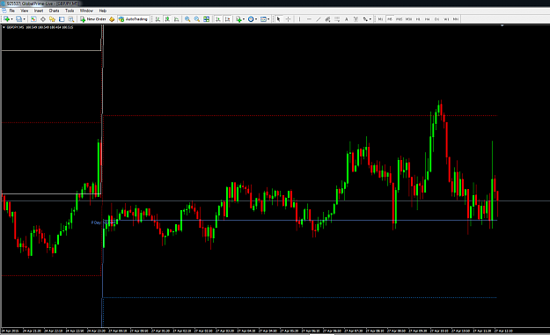Expand the New Chart dropdown arrow

coord(12,19)
